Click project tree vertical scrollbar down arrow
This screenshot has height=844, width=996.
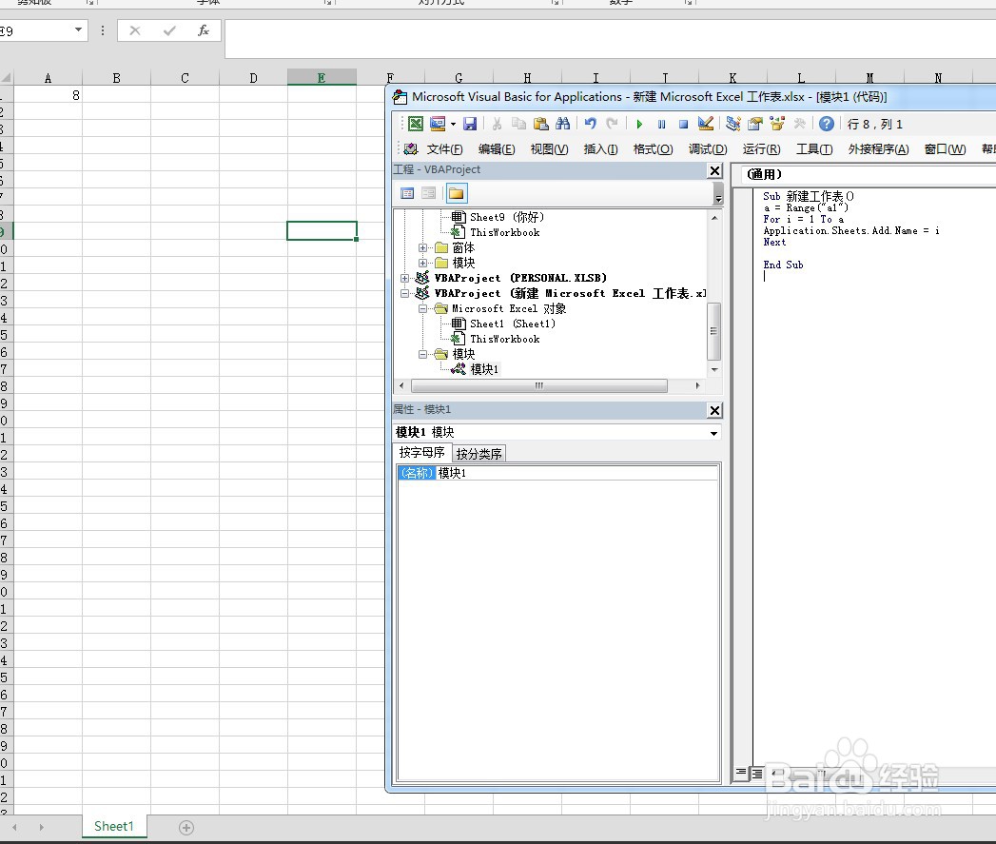click(714, 370)
